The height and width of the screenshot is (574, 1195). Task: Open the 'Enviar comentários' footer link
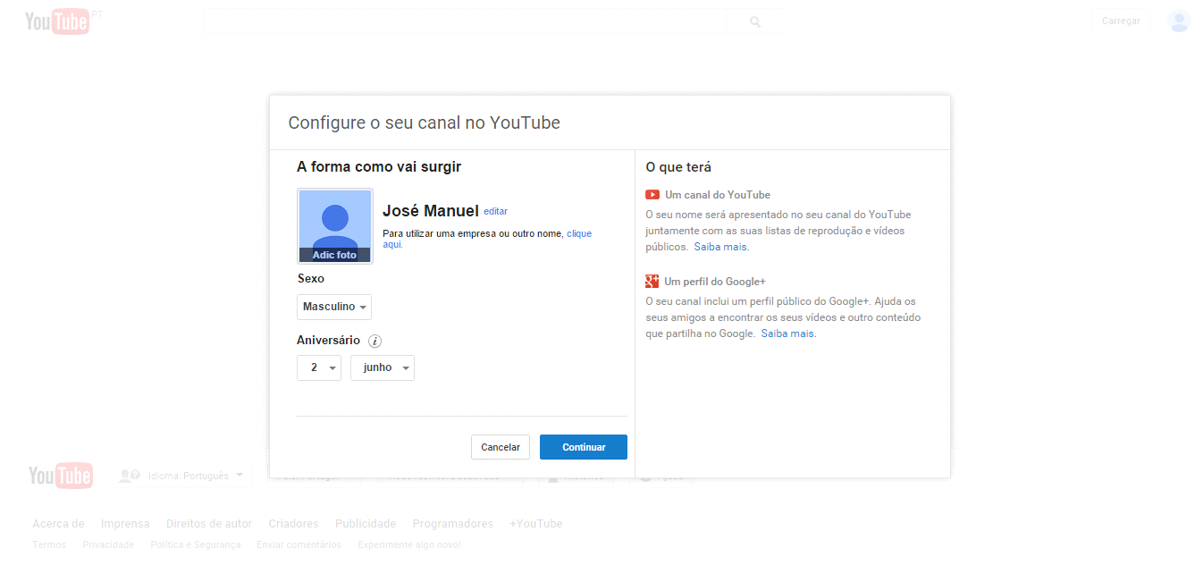point(299,544)
